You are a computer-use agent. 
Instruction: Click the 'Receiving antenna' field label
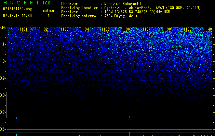click(79, 16)
